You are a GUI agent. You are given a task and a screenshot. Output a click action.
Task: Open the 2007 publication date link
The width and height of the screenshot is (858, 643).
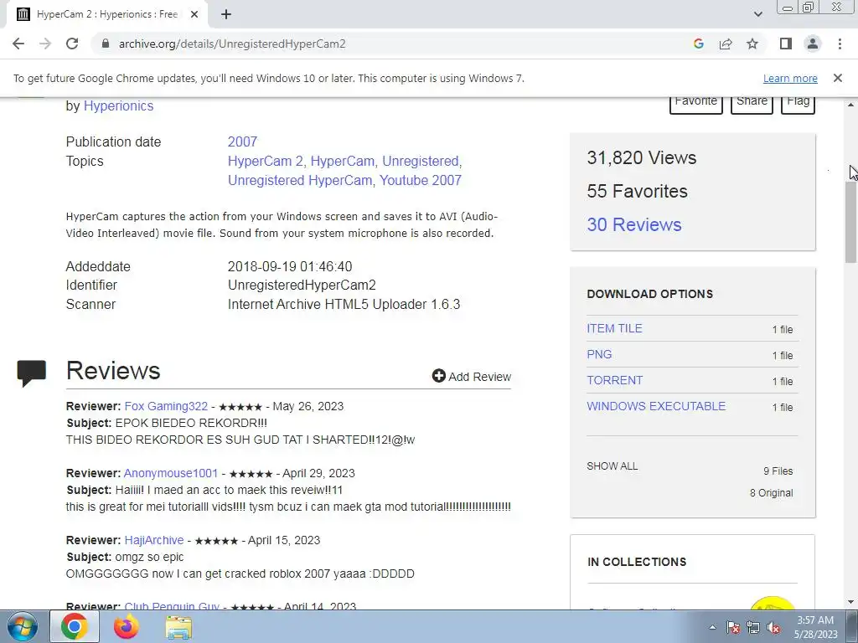tap(242, 141)
